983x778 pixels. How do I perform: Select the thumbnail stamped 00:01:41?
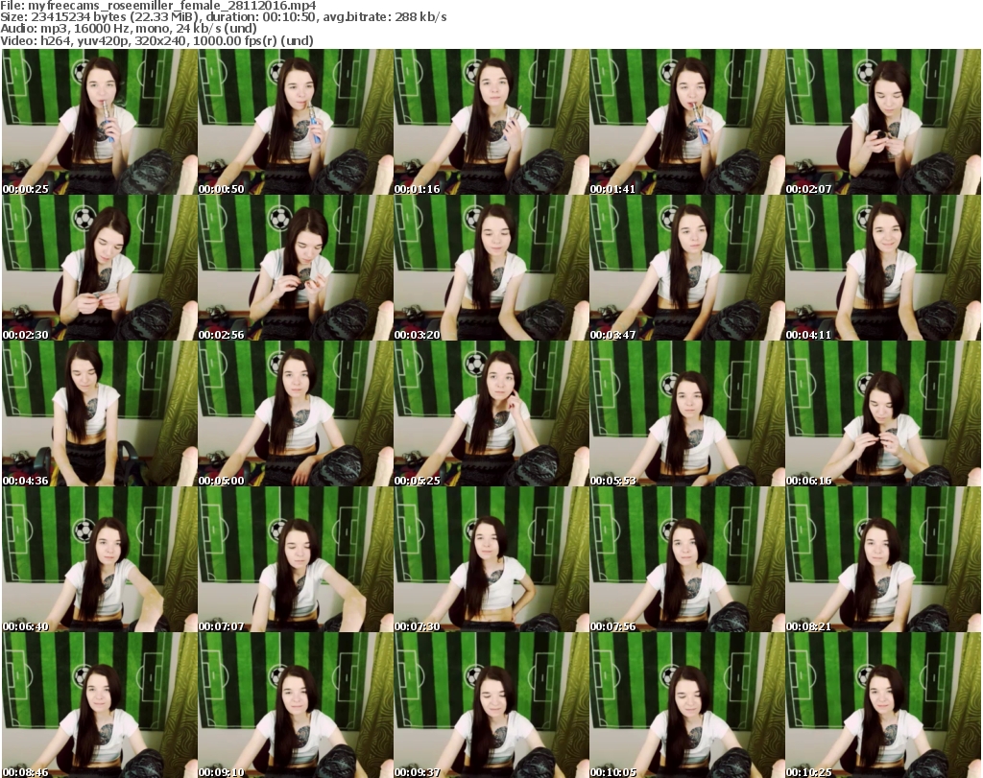[x=687, y=122]
